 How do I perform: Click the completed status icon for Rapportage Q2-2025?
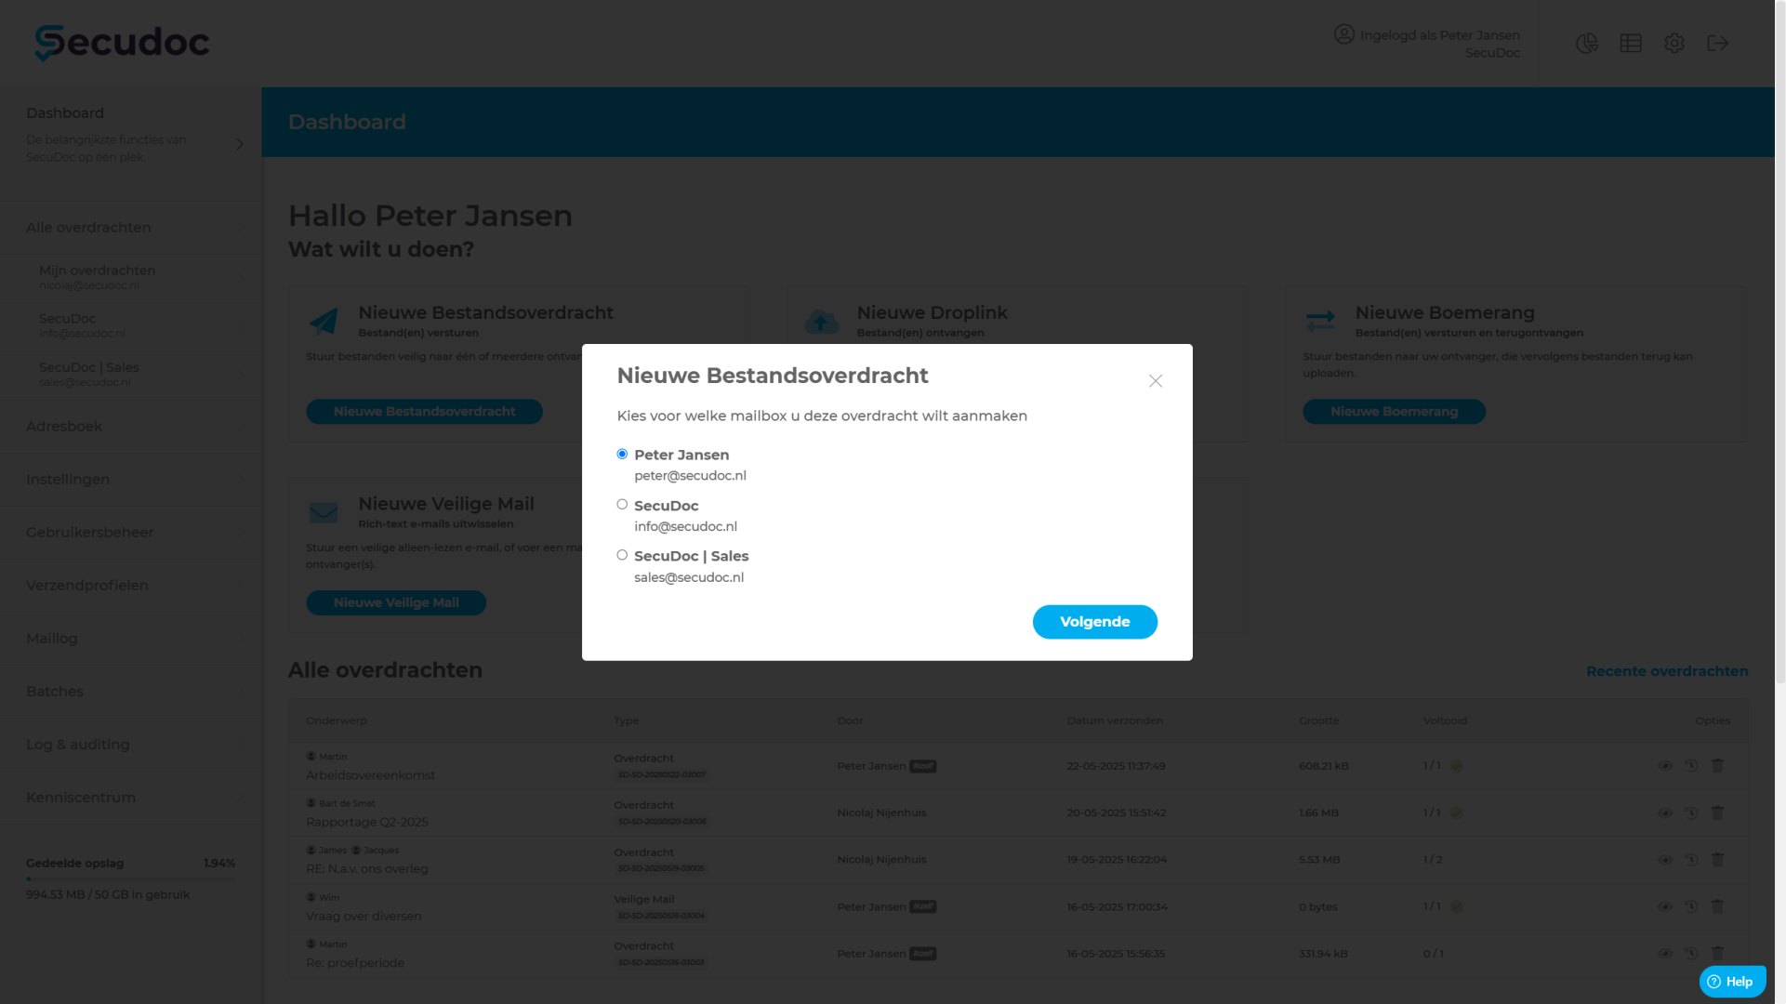coord(1457,813)
